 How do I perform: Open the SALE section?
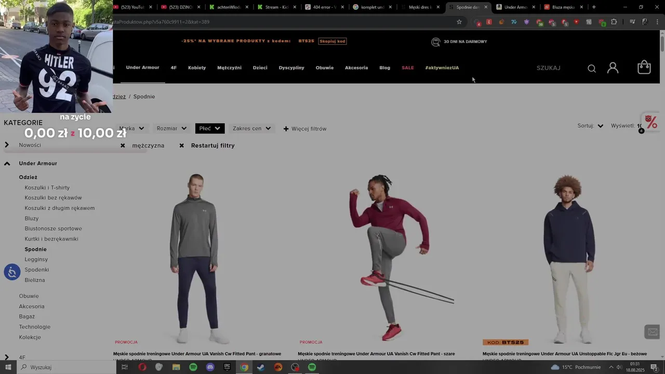coord(408,68)
